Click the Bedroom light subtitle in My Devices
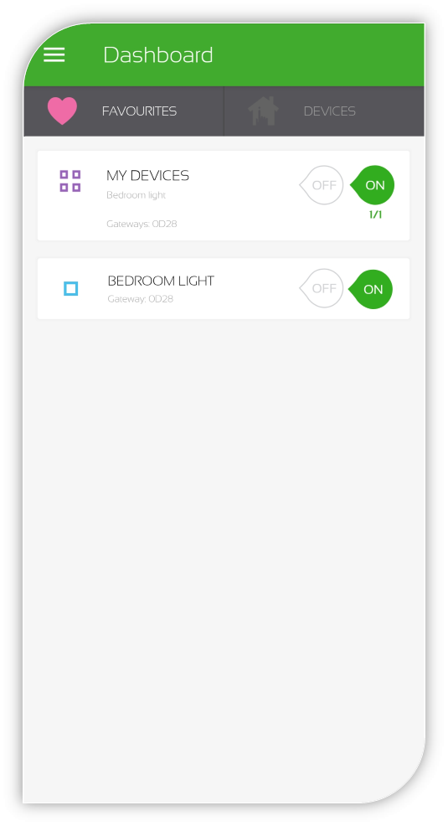The image size is (448, 826). [136, 195]
